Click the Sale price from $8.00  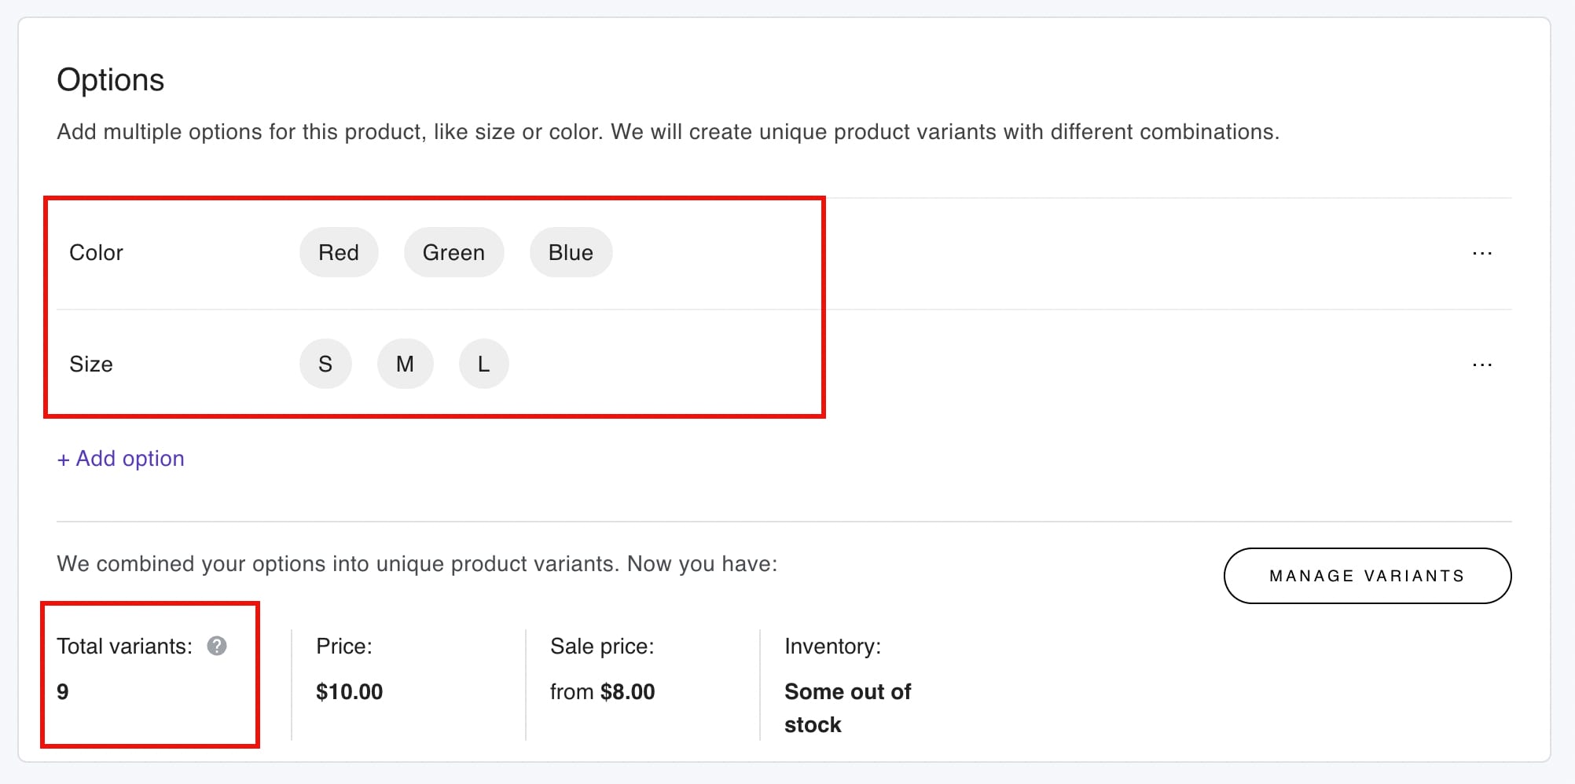click(x=601, y=691)
